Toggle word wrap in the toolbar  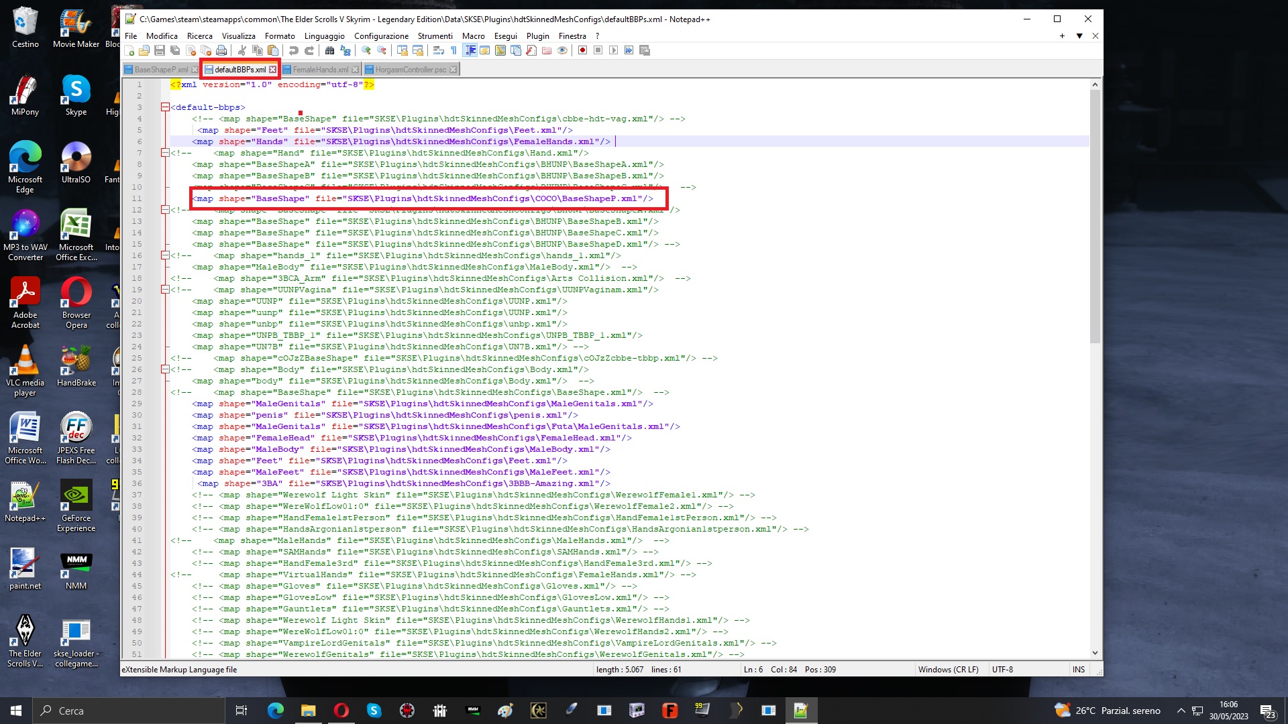(x=439, y=50)
